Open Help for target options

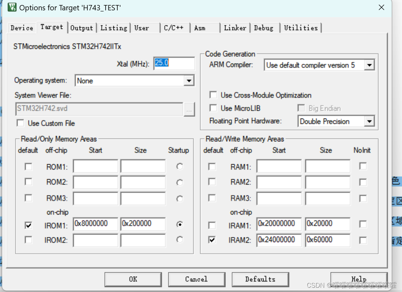359,279
